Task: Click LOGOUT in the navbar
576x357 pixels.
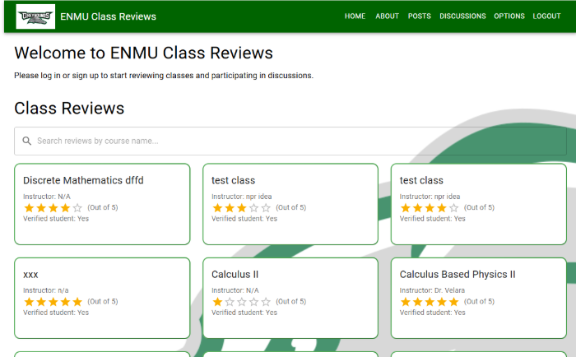Action: [x=546, y=16]
